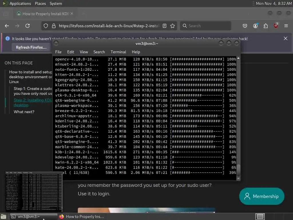The width and height of the screenshot is (293, 220).
Task: Click the user icon in Membership button
Action: 247,196
